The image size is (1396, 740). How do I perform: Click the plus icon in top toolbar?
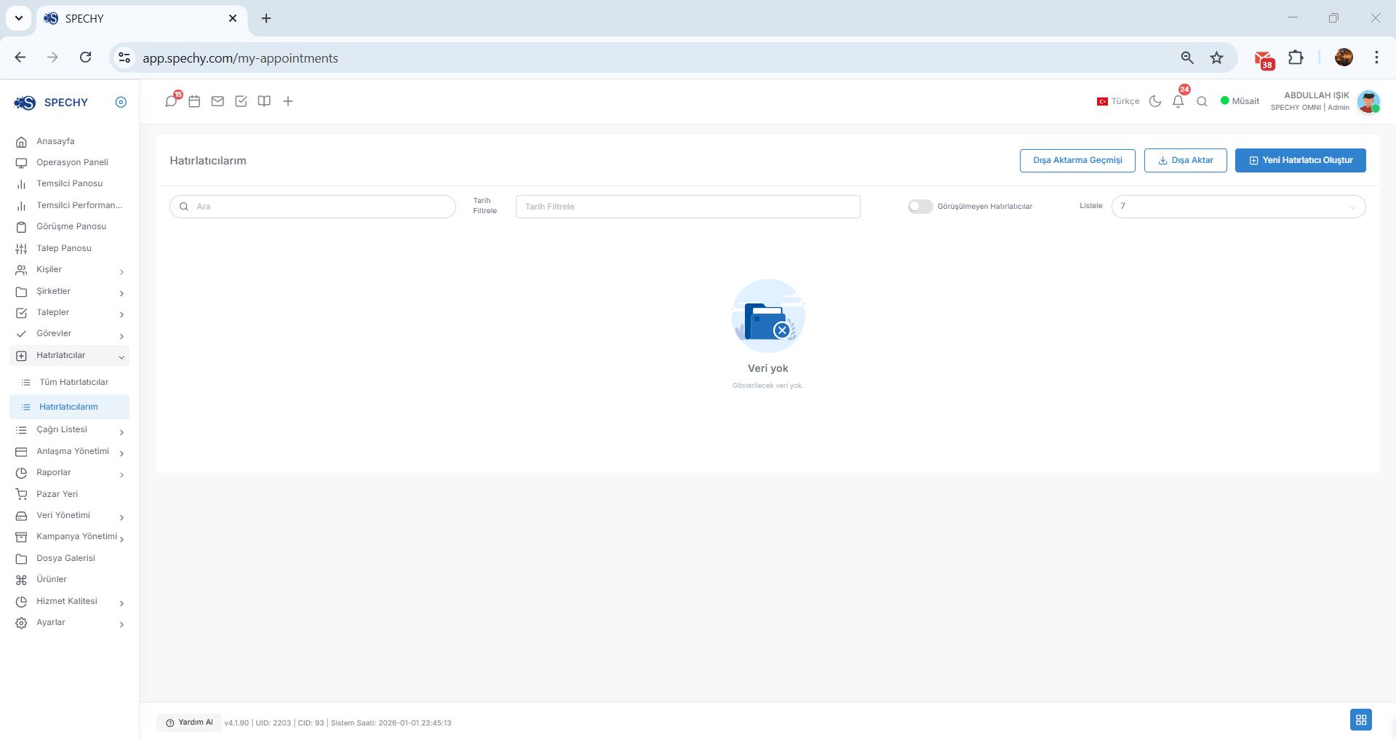point(288,101)
